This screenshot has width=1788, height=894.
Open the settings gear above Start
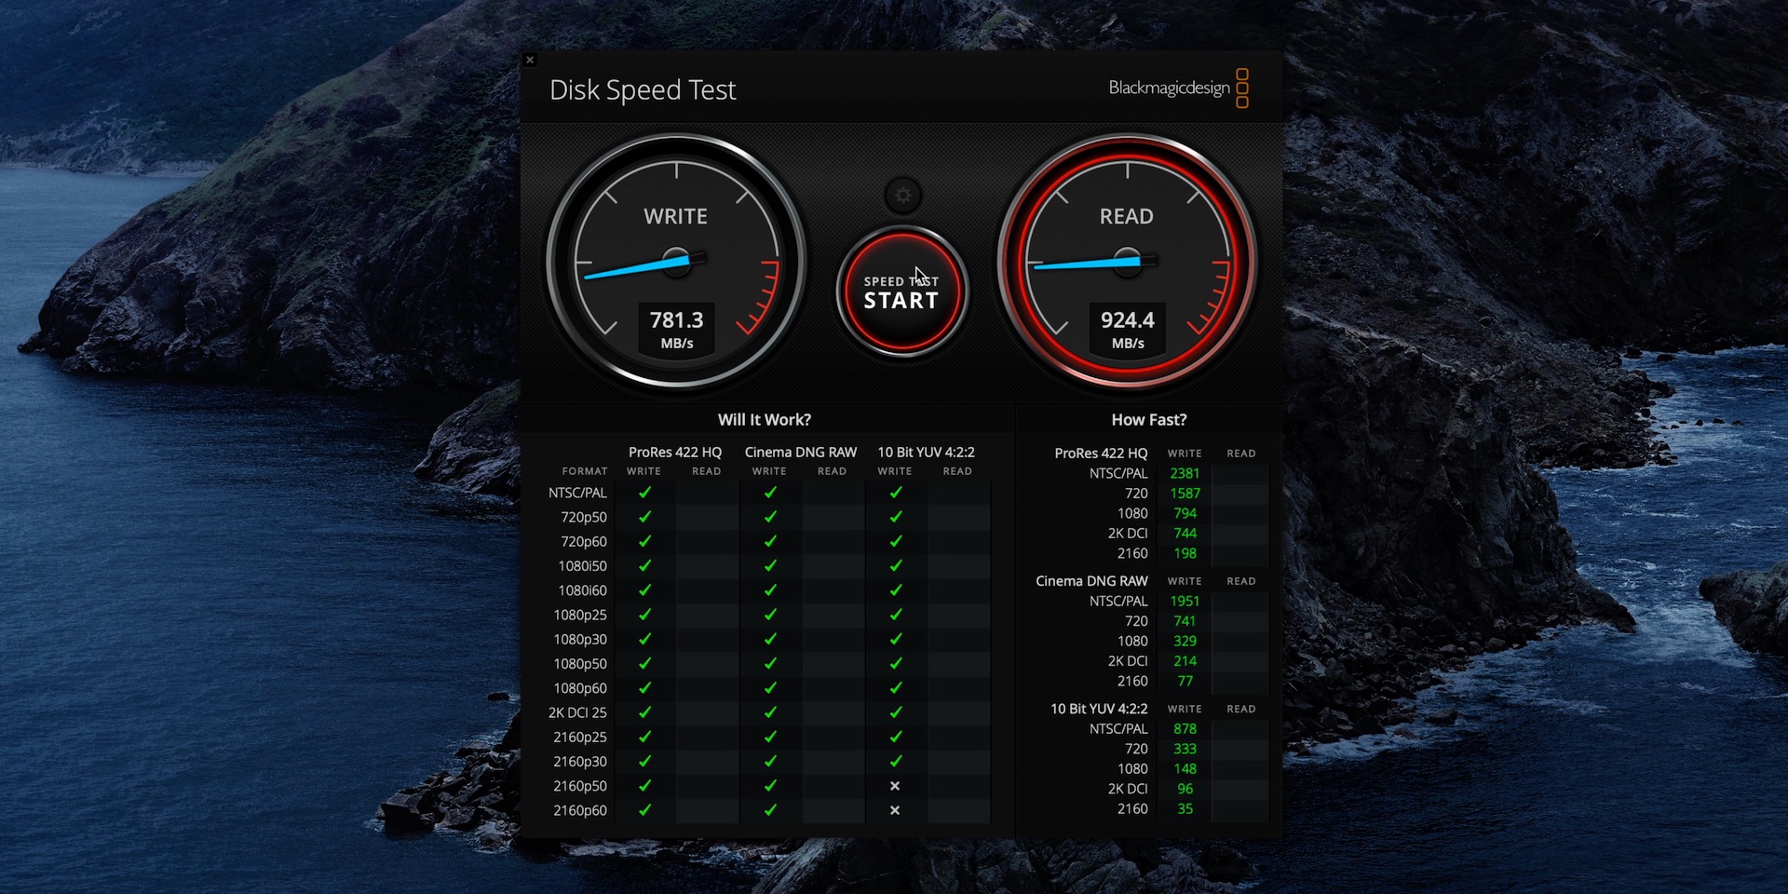point(902,196)
